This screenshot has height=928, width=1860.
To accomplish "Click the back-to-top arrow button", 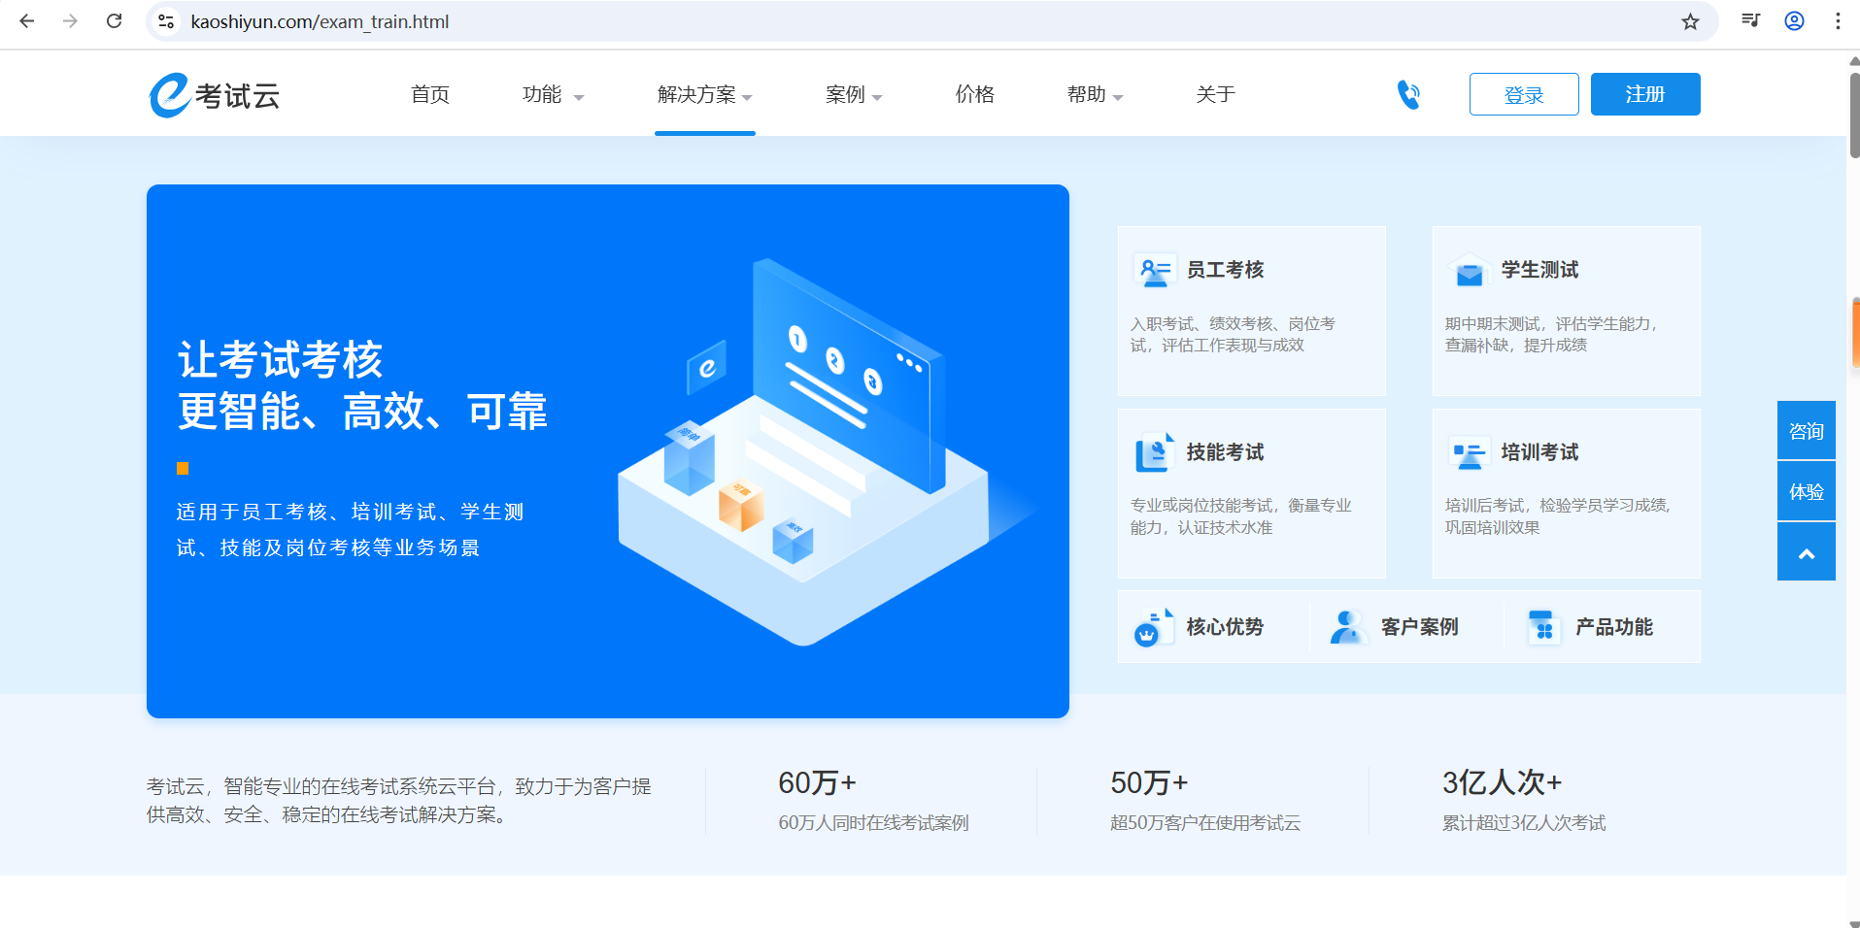I will point(1807,553).
